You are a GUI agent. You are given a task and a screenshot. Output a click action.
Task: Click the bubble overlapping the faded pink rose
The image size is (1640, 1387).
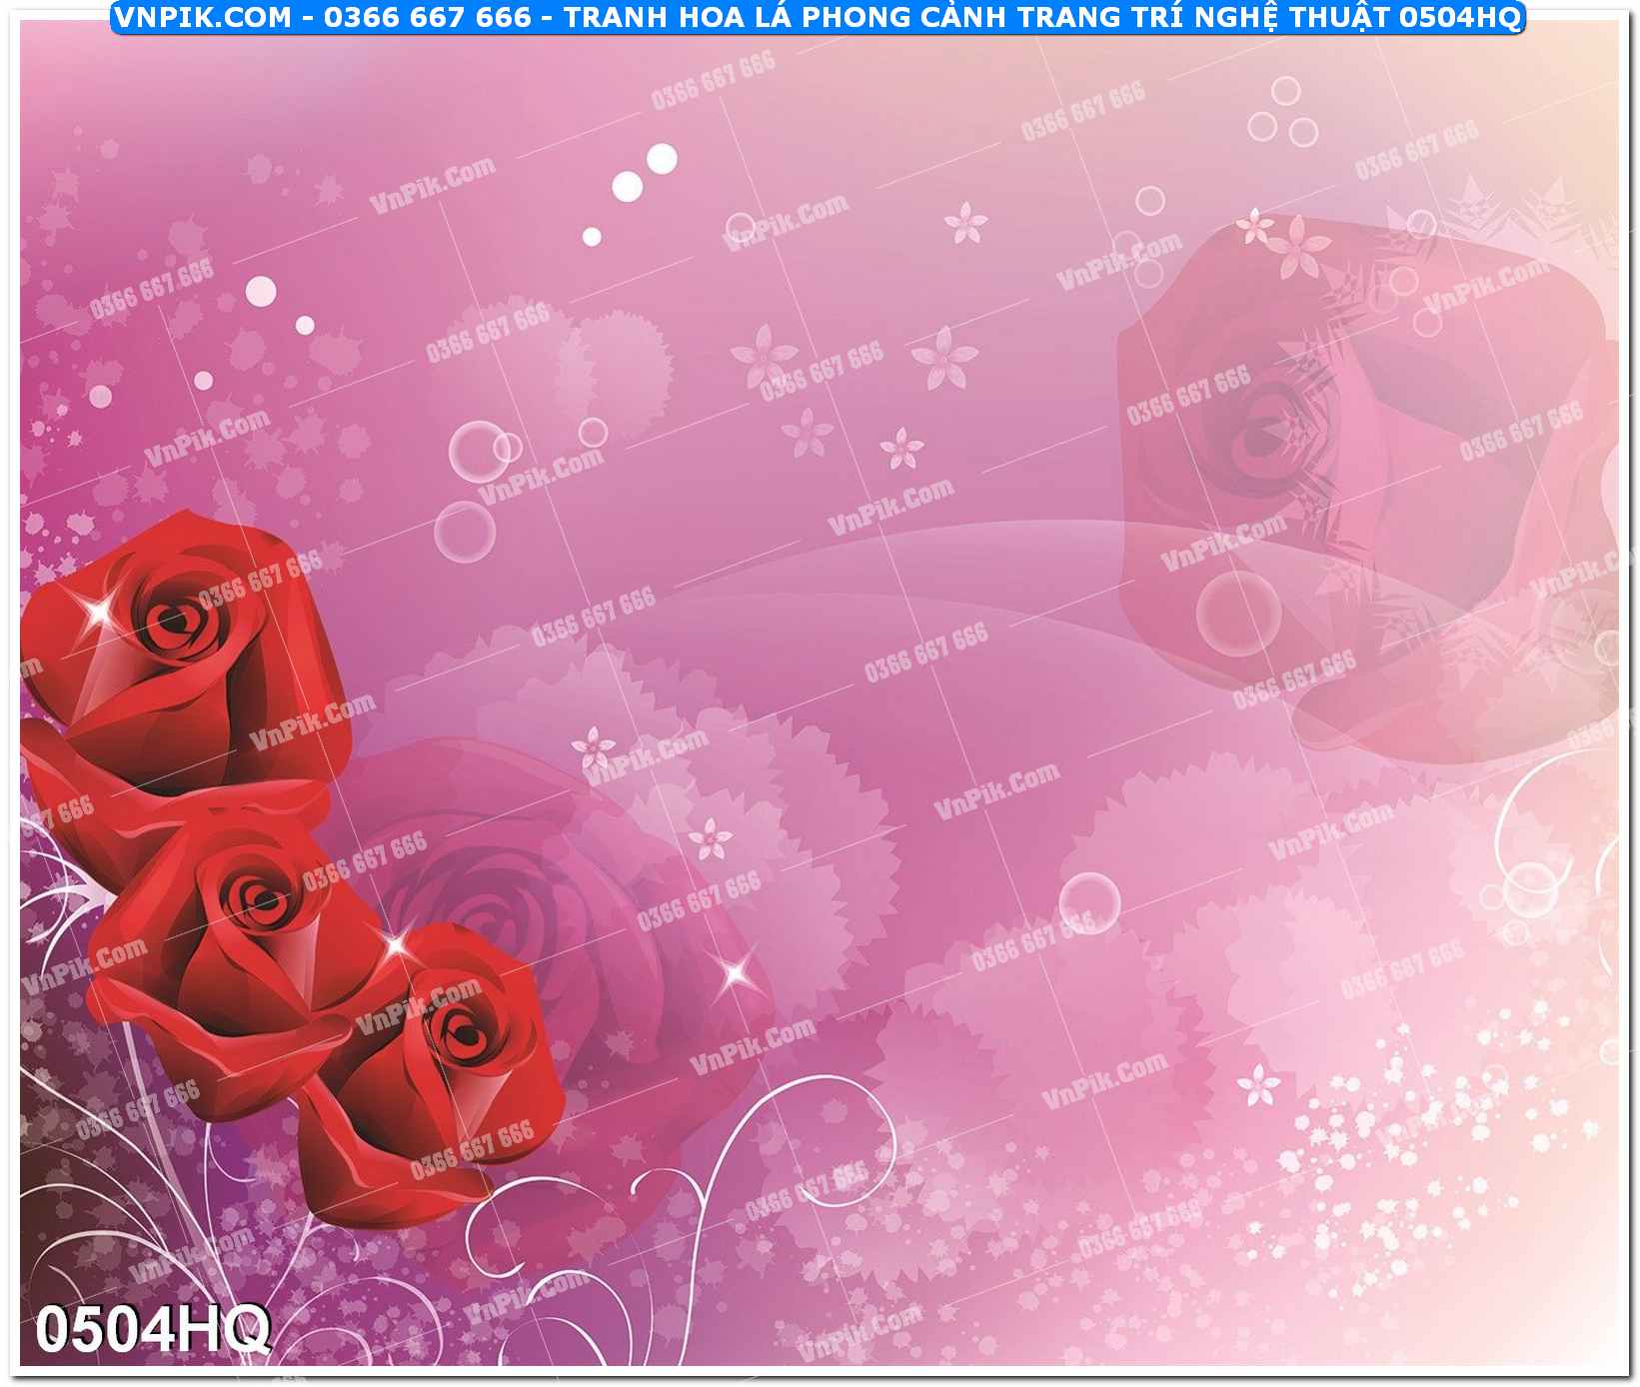pos(1237,613)
